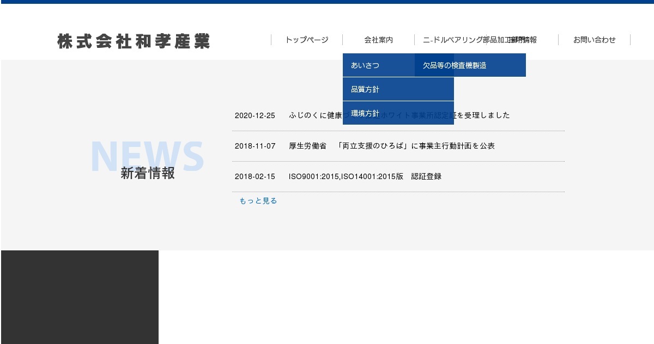Click the 2020-12-25 news date
The image size is (654, 344).
click(x=255, y=115)
